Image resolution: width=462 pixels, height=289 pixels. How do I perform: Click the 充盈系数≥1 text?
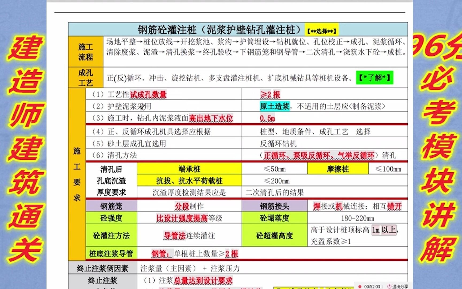click(x=331, y=241)
